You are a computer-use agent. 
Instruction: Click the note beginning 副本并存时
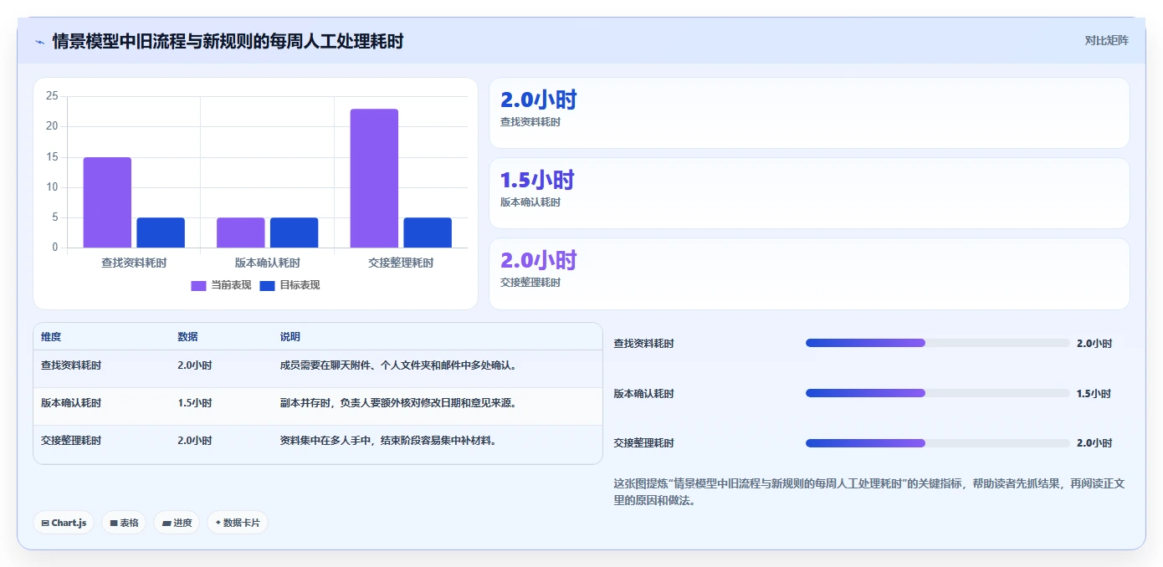tap(397, 403)
